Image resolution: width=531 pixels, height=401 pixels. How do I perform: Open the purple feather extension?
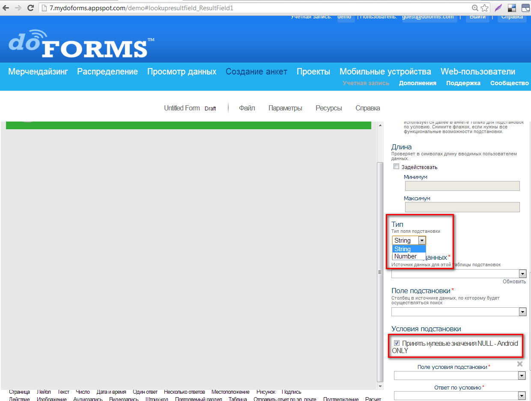pyautogui.click(x=498, y=8)
